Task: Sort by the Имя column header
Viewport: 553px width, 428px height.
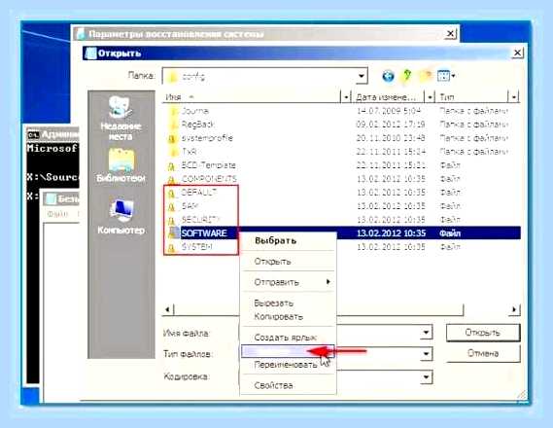Action: pyautogui.click(x=252, y=96)
